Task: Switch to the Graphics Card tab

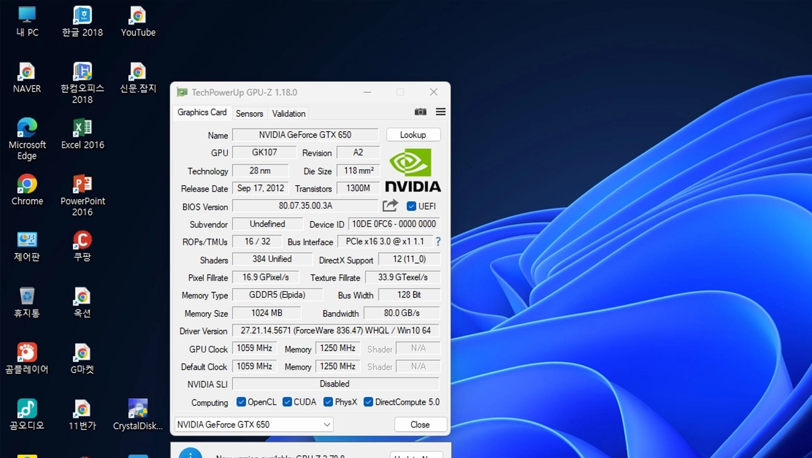Action: pyautogui.click(x=202, y=112)
